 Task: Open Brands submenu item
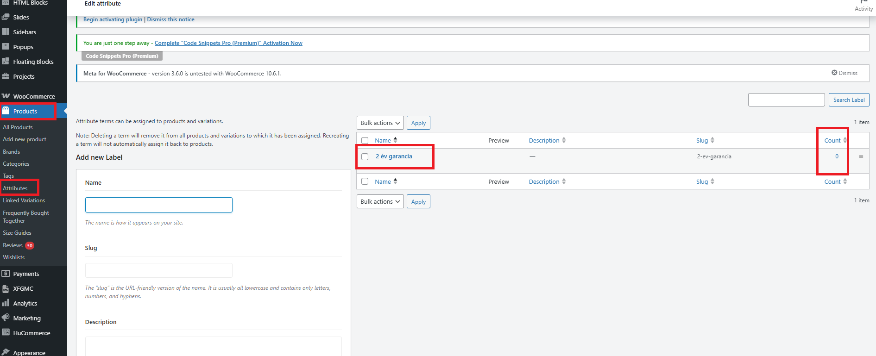click(12, 152)
